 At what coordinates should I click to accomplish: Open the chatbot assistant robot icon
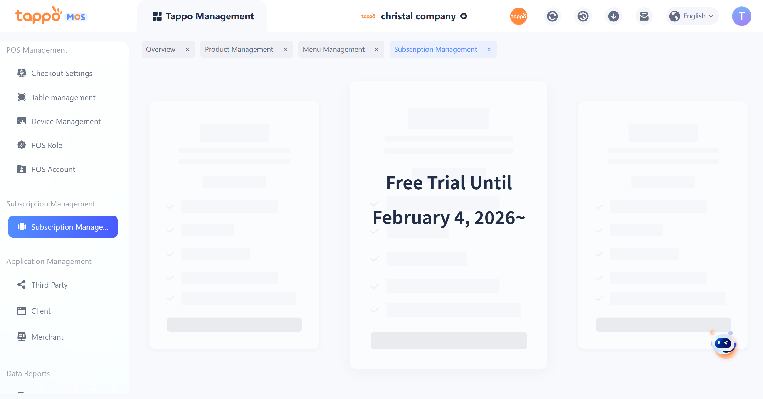click(724, 344)
